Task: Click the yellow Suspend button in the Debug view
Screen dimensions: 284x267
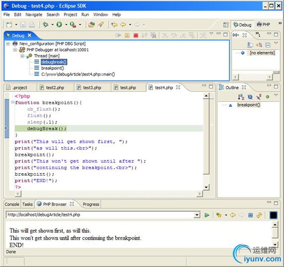Action: [x=127, y=35]
